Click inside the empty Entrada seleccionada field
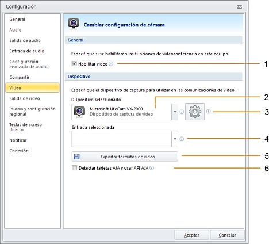Viewport: 269px width, 244px height. coord(122,139)
